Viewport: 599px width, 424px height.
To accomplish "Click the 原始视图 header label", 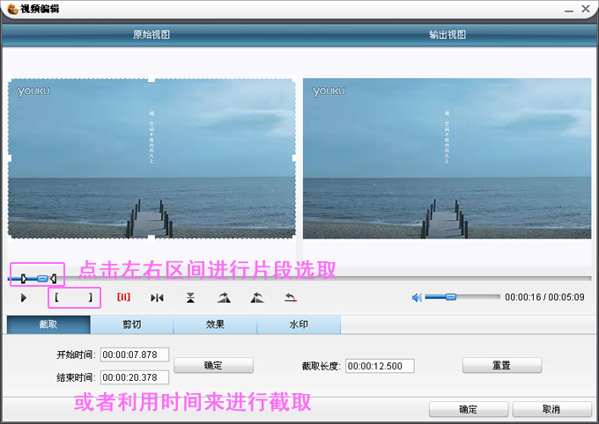I will point(152,34).
